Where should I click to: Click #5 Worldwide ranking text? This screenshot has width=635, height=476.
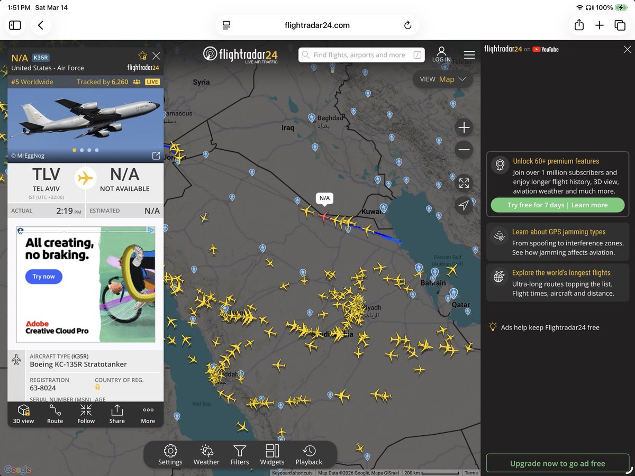(x=32, y=82)
